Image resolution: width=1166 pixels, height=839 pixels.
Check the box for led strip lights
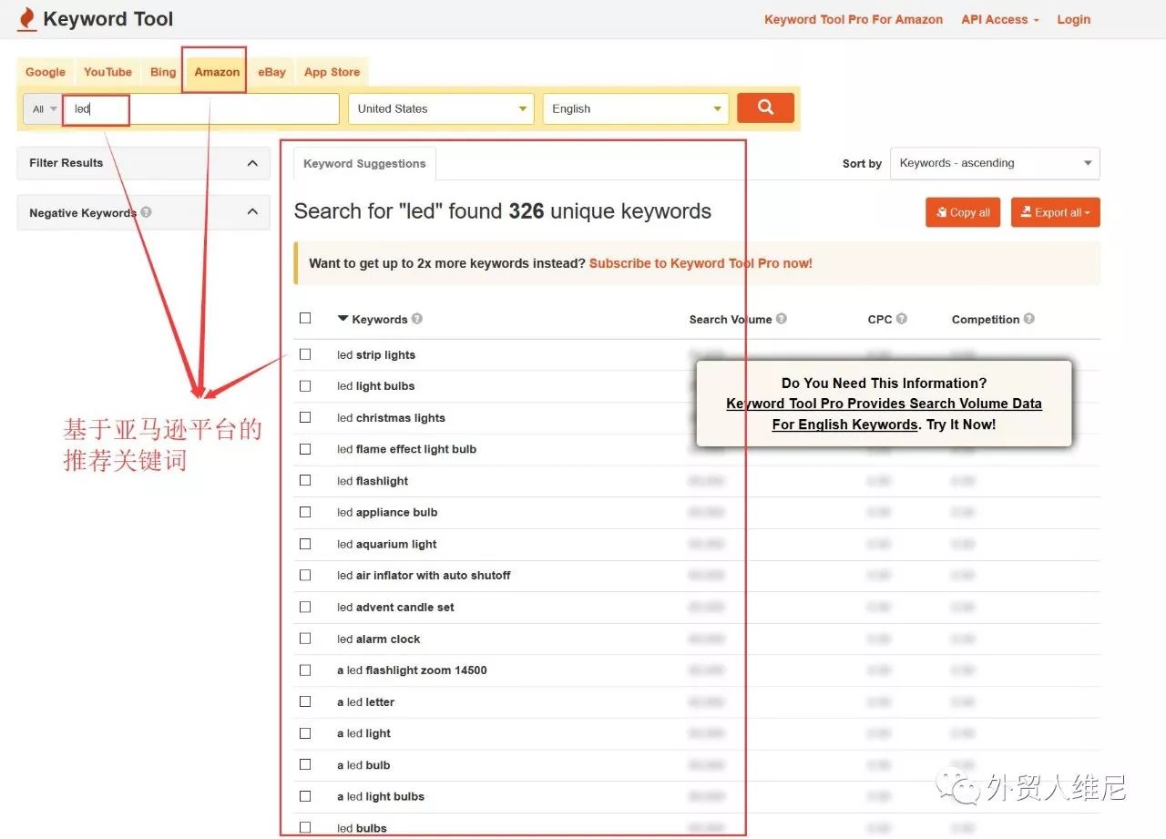pos(305,354)
